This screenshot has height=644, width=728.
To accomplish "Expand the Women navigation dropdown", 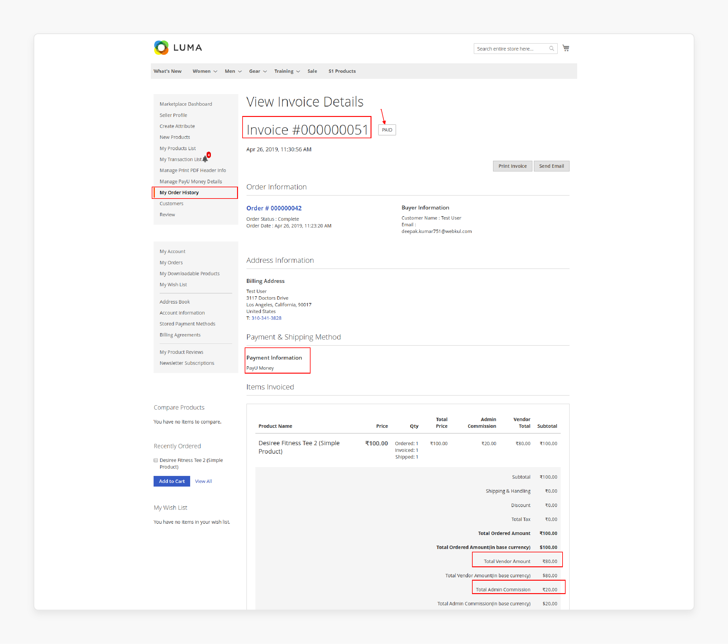I will 202,71.
